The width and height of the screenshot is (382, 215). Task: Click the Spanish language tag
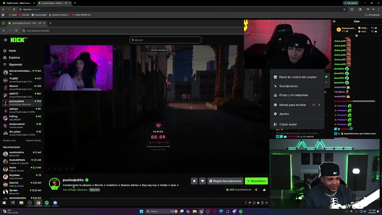tap(94, 190)
